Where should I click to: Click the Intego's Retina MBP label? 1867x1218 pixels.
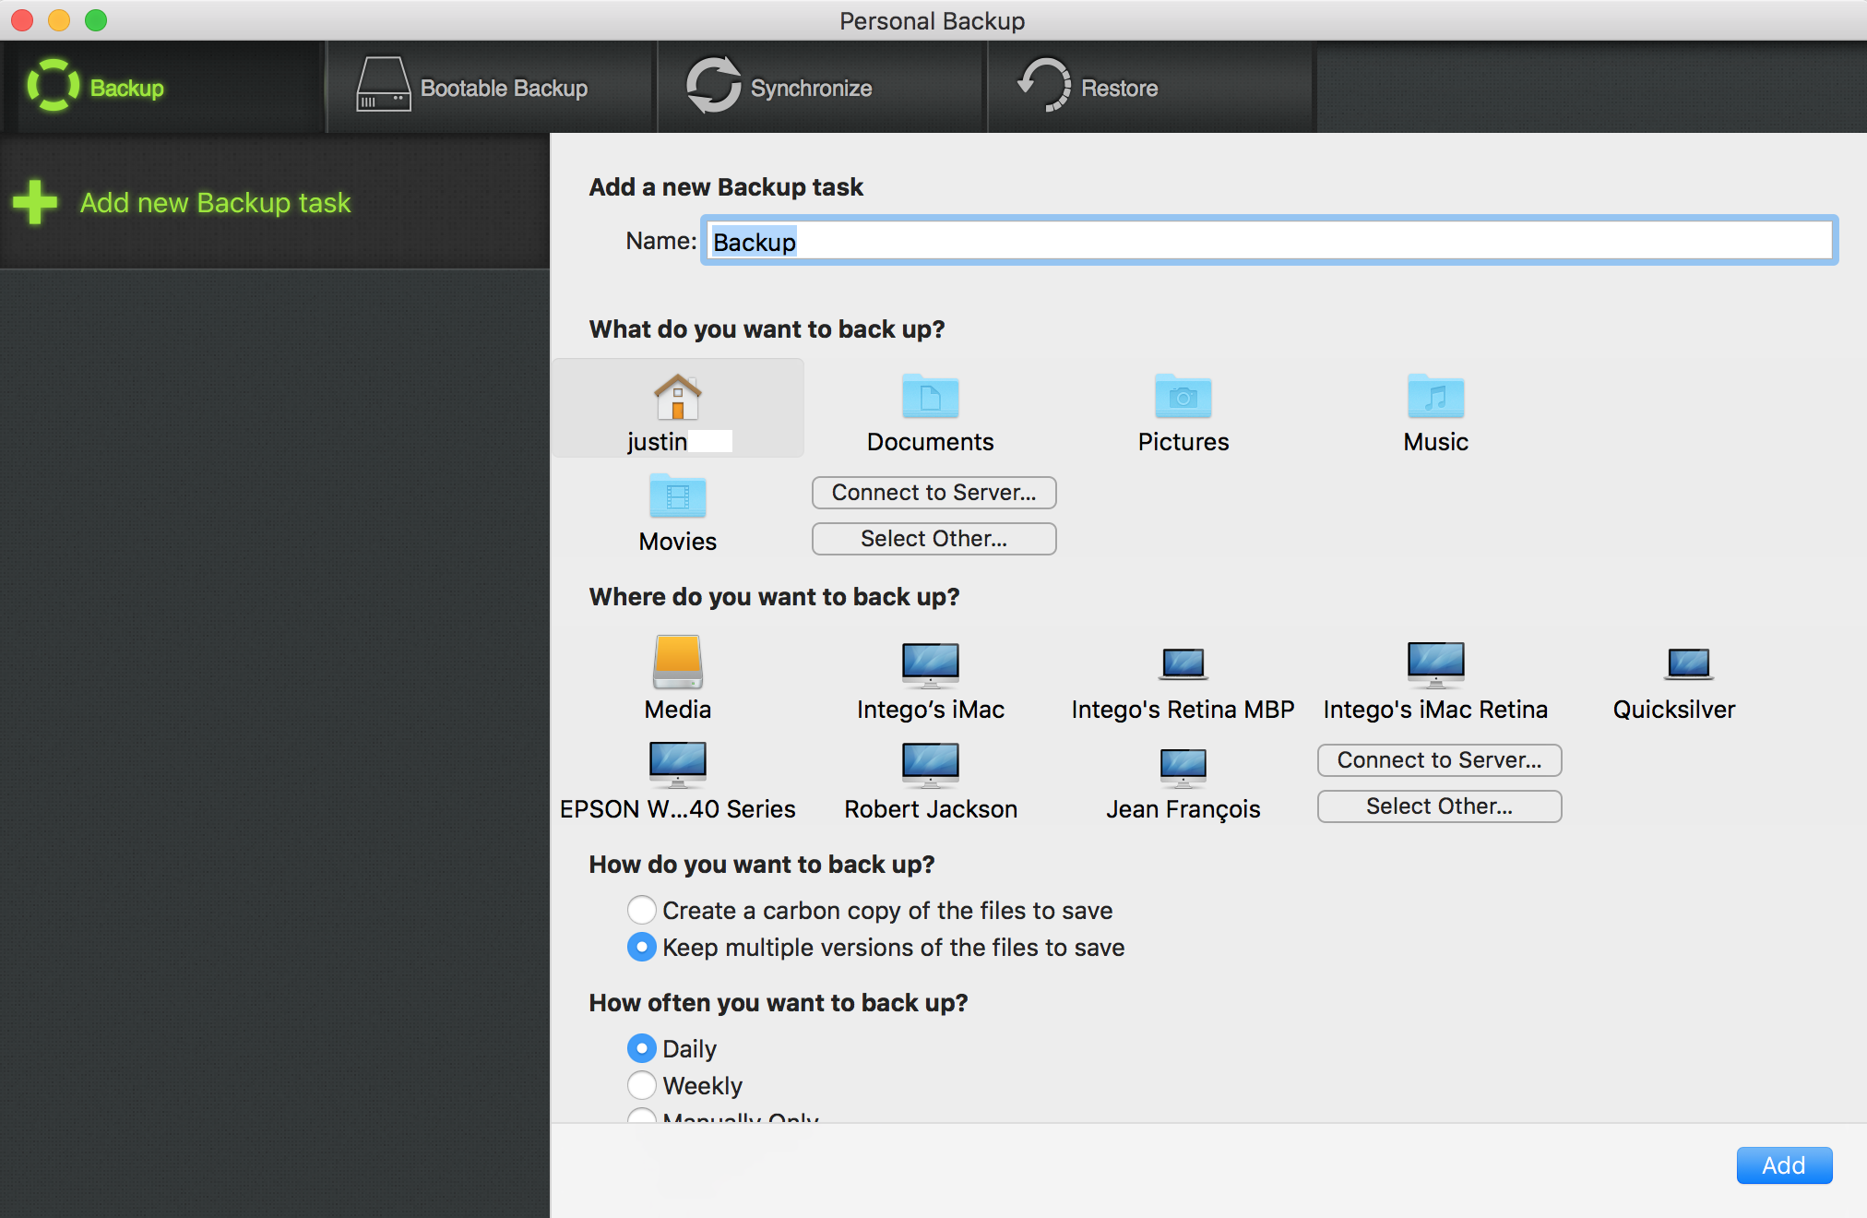pyautogui.click(x=1183, y=710)
